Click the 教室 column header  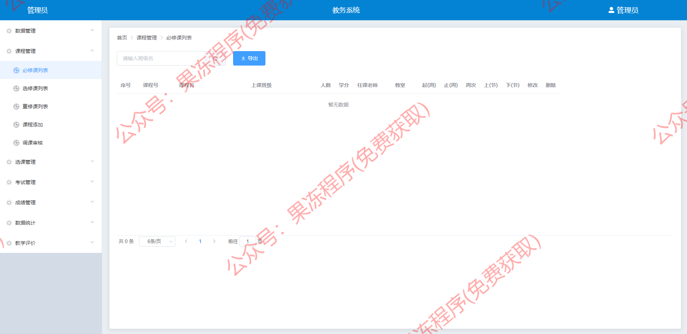pos(400,85)
